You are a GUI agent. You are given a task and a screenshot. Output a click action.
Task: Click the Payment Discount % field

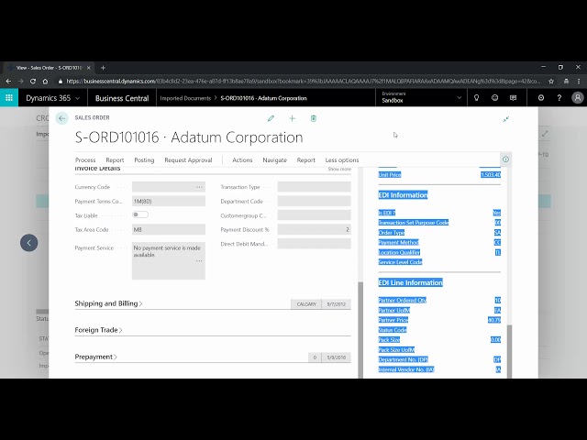click(314, 229)
